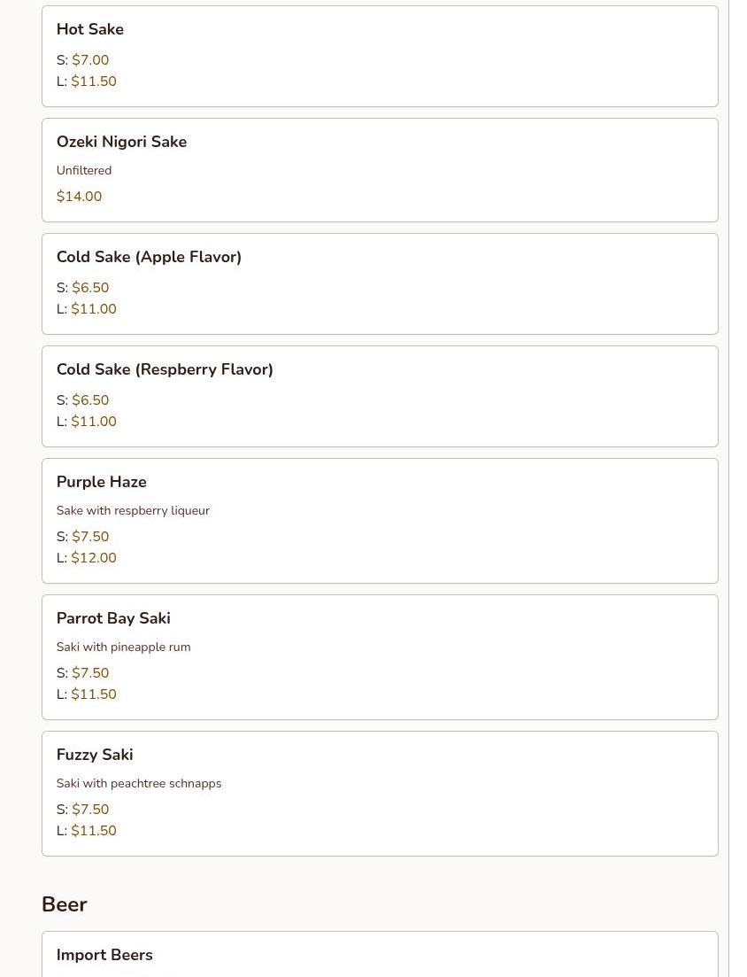747x977 pixels.
Task: Select the Parrot Bay Saki title
Action: click(113, 618)
